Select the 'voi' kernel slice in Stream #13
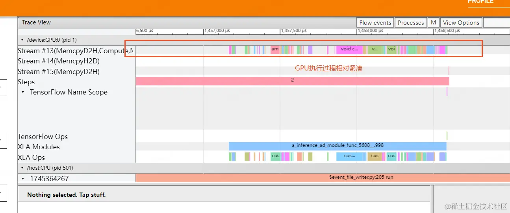 (x=391, y=50)
